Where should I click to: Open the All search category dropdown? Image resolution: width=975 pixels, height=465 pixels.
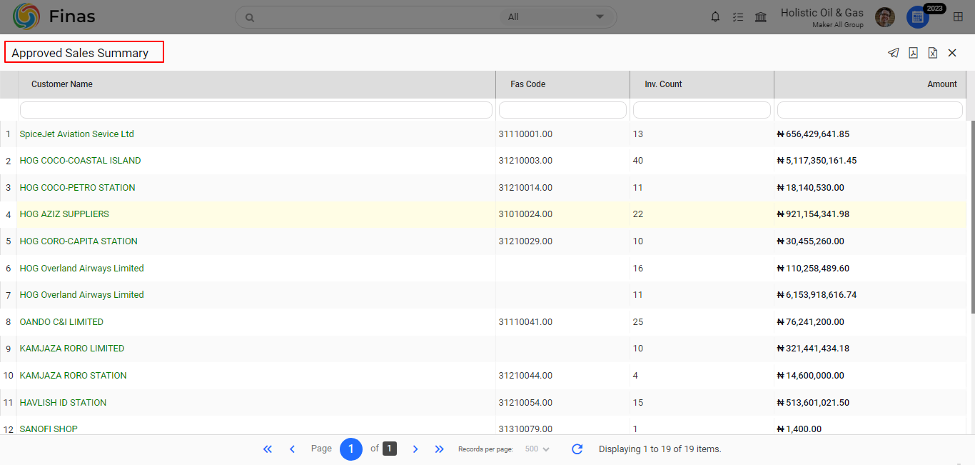click(x=557, y=17)
